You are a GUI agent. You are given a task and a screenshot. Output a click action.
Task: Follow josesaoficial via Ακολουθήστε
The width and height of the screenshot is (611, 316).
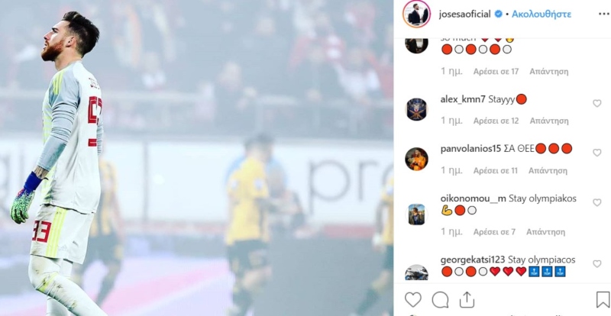tap(541, 15)
